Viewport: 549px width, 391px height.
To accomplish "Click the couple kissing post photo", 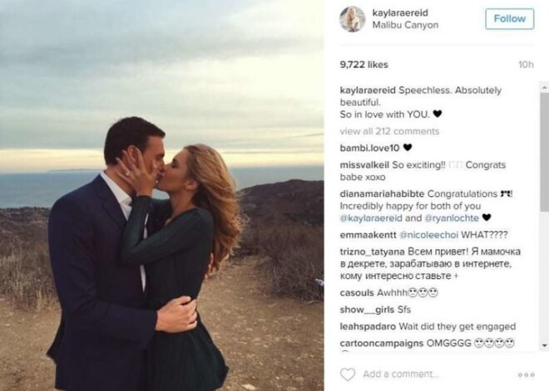I will click(x=162, y=195).
